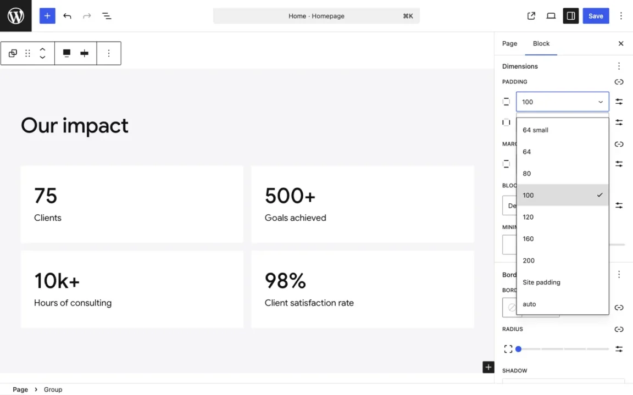Click the radius slider handle

518,349
